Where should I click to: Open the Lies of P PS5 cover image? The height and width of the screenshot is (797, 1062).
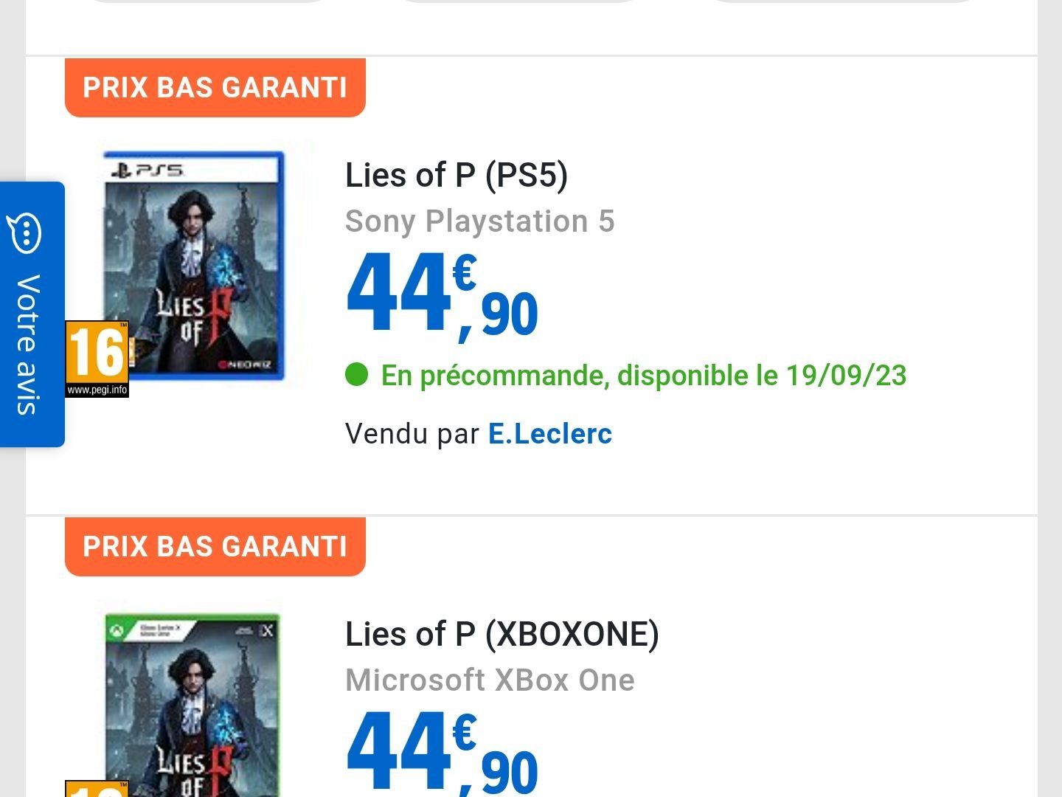[x=193, y=266]
